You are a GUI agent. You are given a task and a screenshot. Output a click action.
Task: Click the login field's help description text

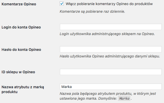[107, 34]
